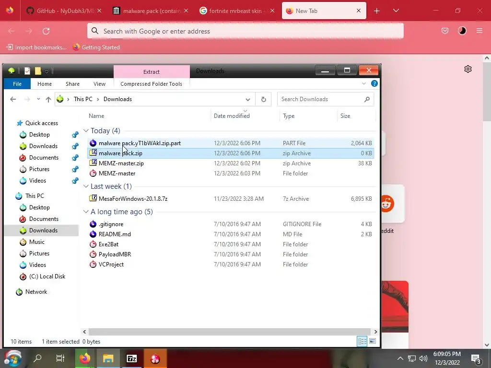
Task: Switch to fortnite mrbeast skin tab
Action: [x=237, y=11]
